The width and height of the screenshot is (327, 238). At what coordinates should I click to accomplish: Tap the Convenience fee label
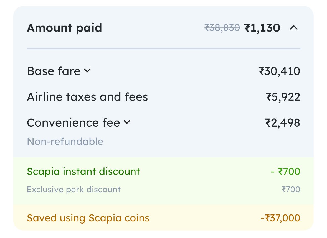click(x=73, y=122)
